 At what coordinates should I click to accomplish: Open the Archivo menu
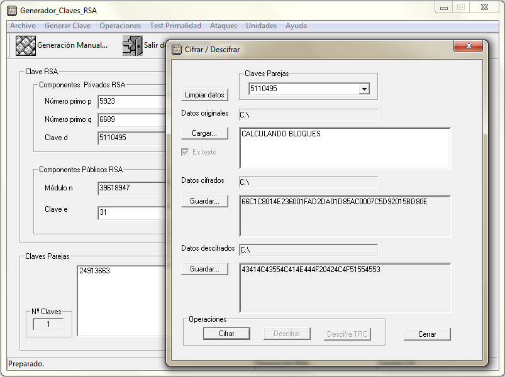(x=23, y=26)
